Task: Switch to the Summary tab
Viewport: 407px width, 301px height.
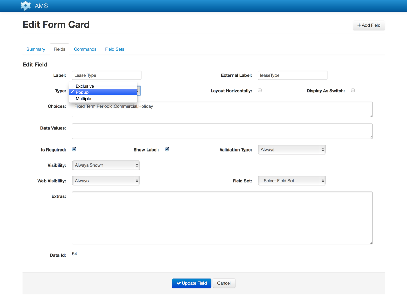Action: click(36, 49)
